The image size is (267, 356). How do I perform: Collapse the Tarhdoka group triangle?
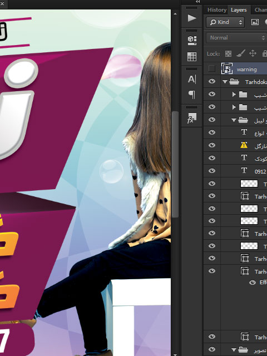(x=225, y=82)
